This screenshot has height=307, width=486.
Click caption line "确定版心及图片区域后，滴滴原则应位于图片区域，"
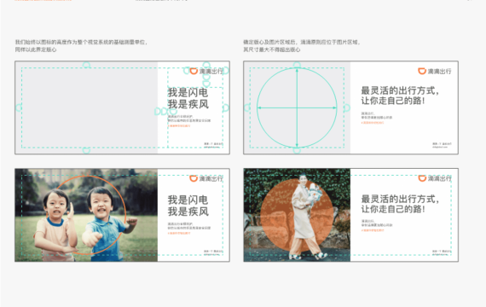click(x=302, y=42)
